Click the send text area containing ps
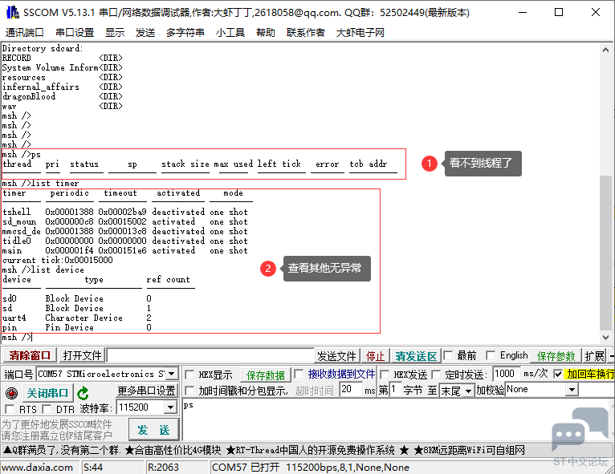Screen dimensions: 615x474 click(397, 419)
